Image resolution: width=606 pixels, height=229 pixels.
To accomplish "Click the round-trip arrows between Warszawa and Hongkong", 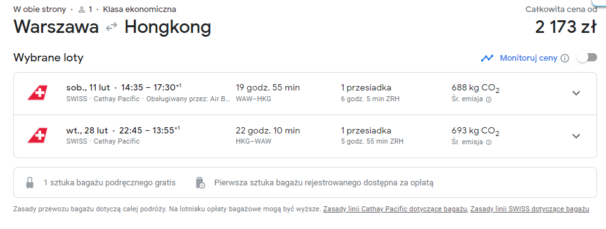I will point(112,27).
